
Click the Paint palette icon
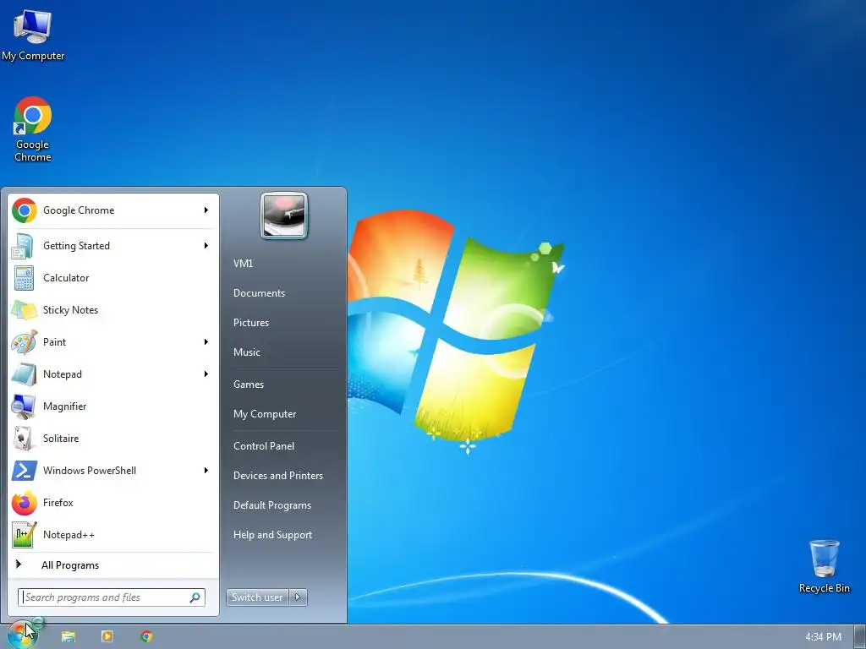point(25,342)
